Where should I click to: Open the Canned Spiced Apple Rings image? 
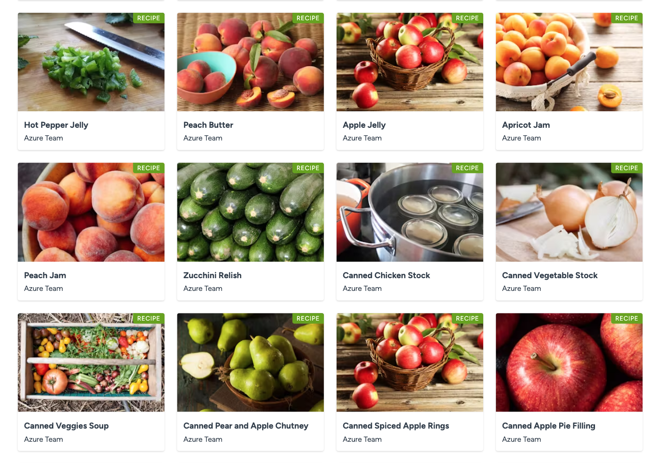(410, 363)
